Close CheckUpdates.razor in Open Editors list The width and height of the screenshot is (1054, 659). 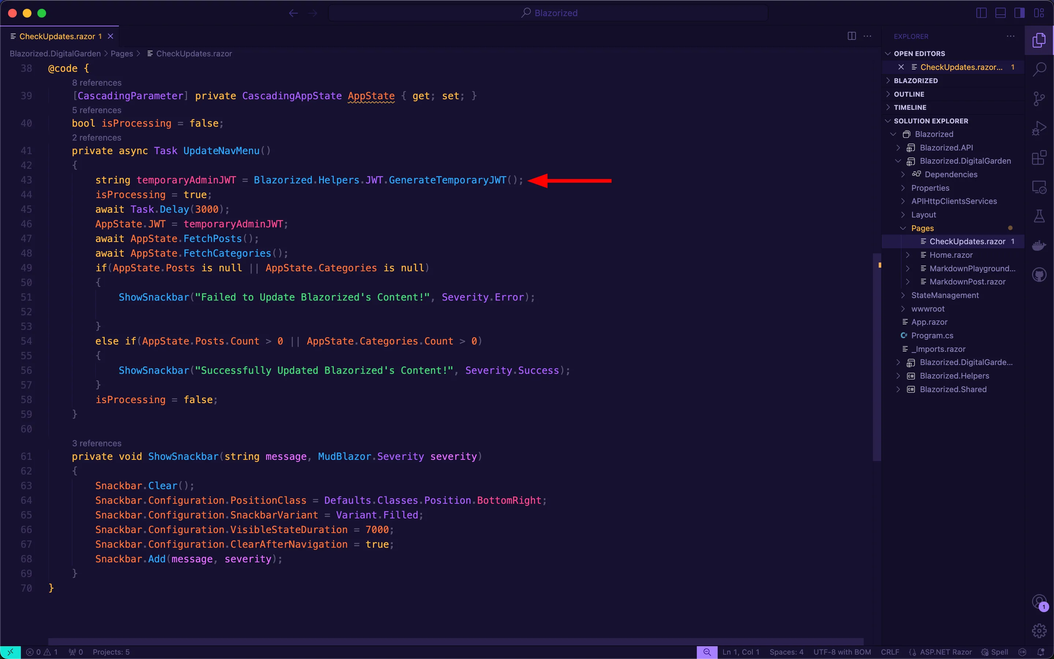[x=901, y=67]
